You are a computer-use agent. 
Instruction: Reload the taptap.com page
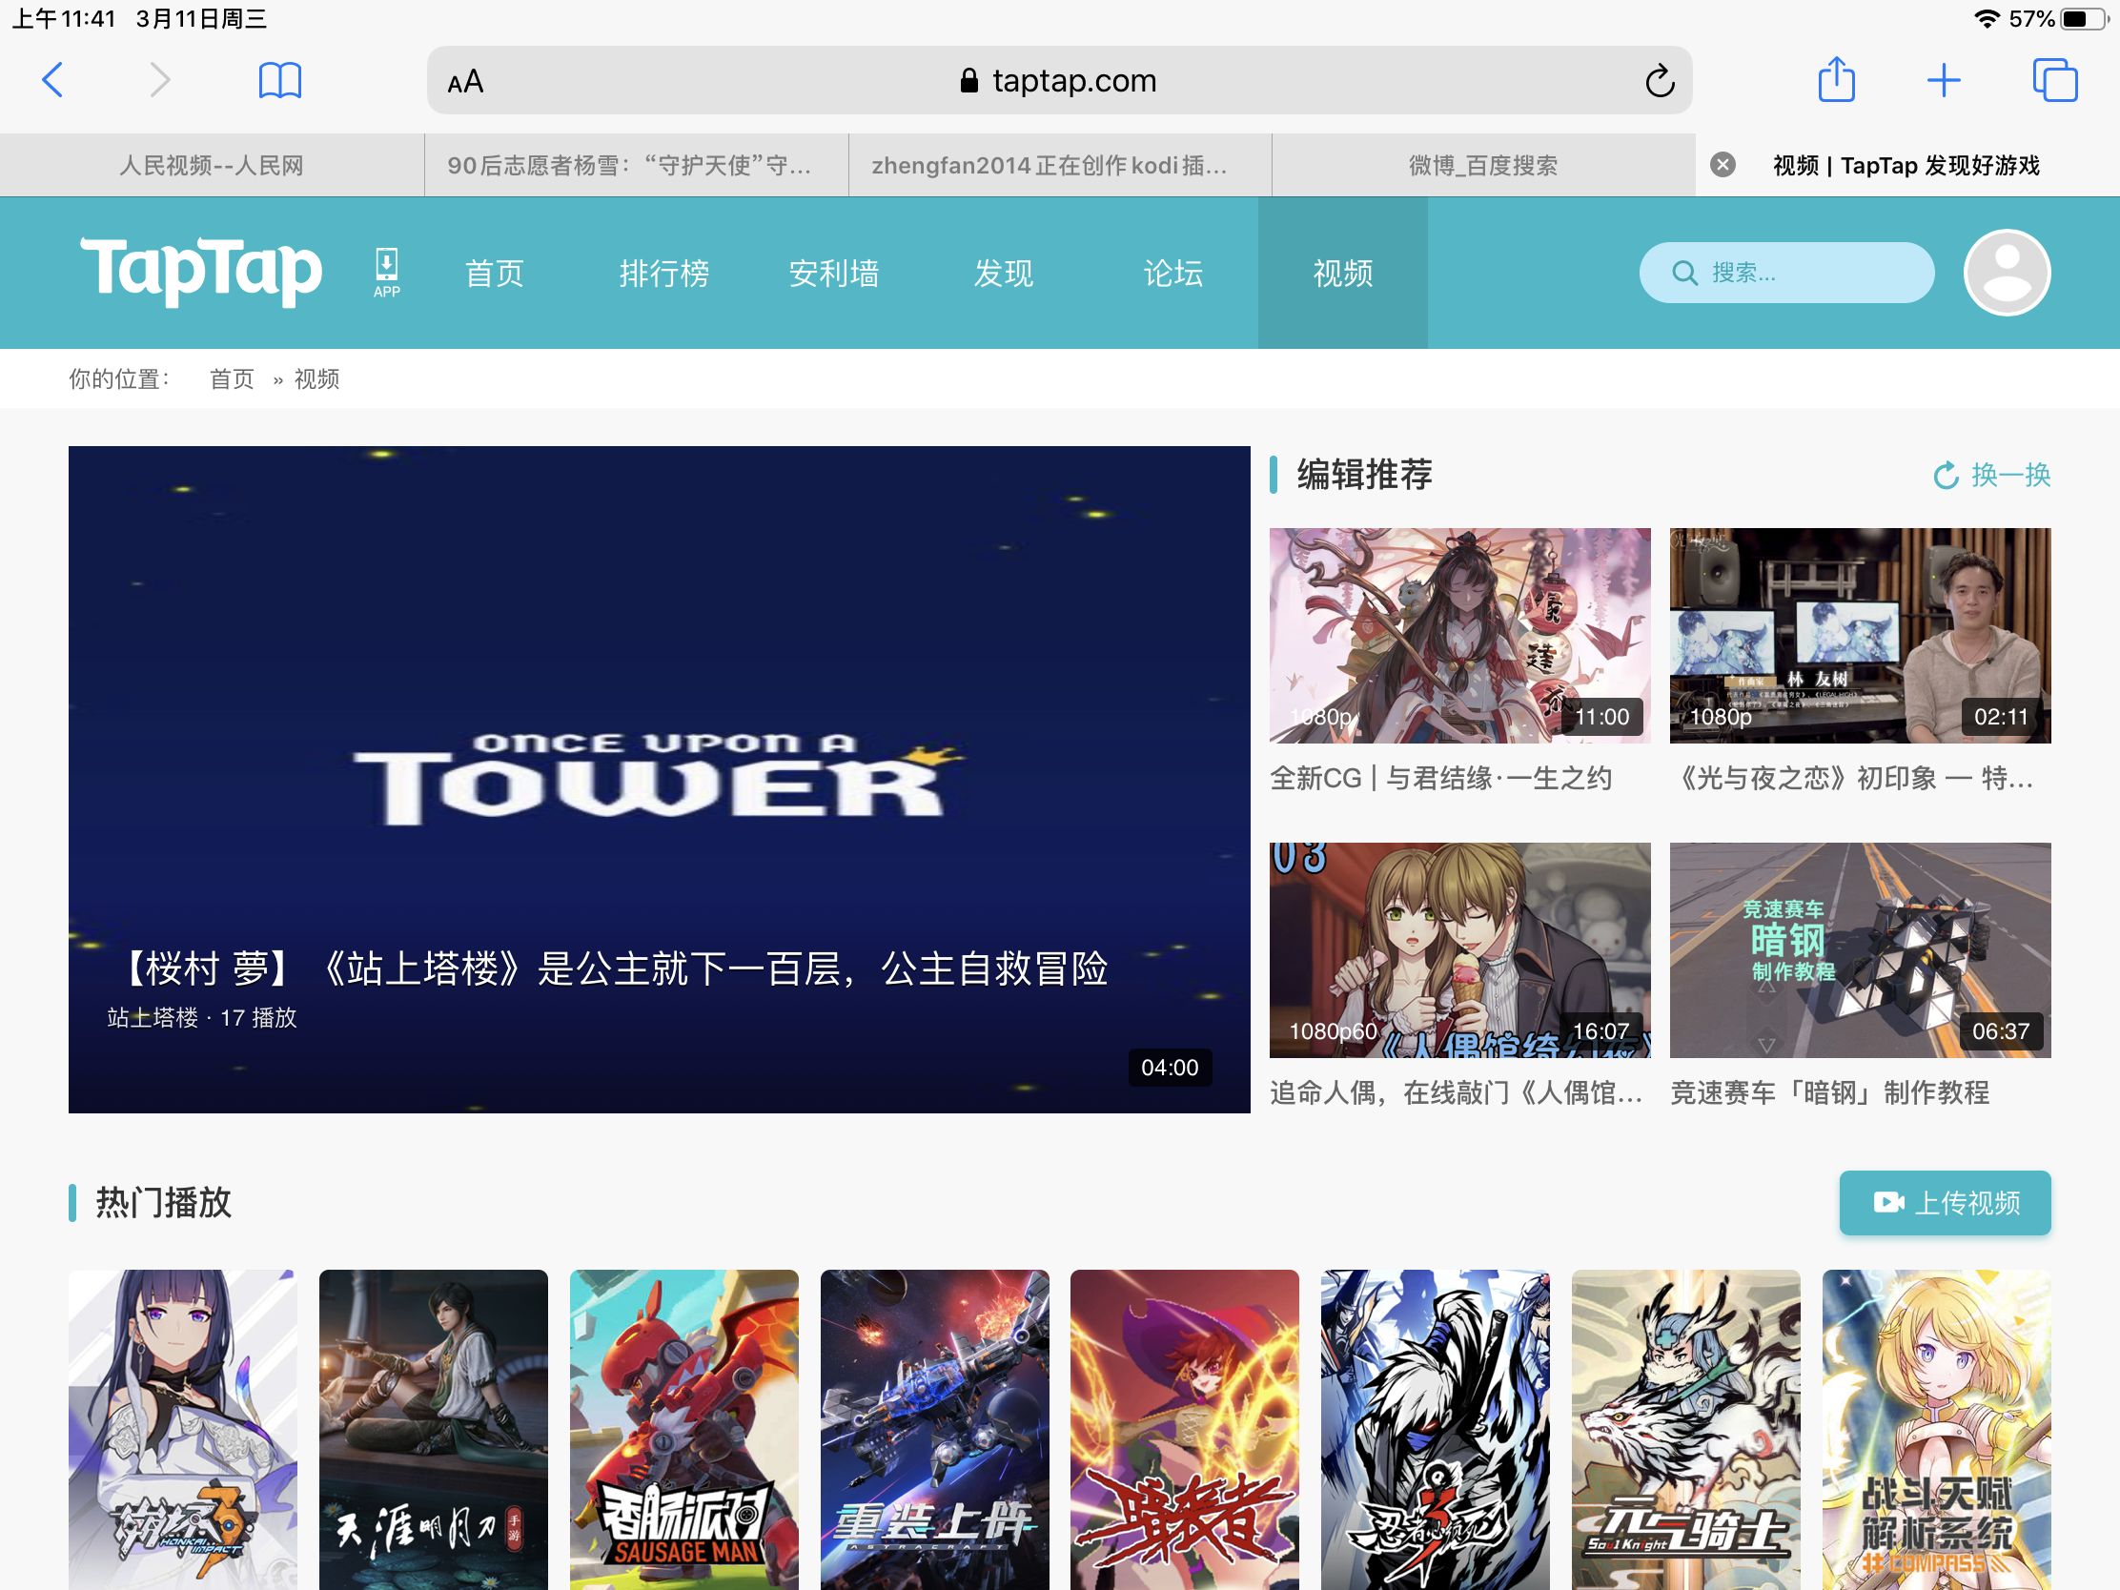1659,81
